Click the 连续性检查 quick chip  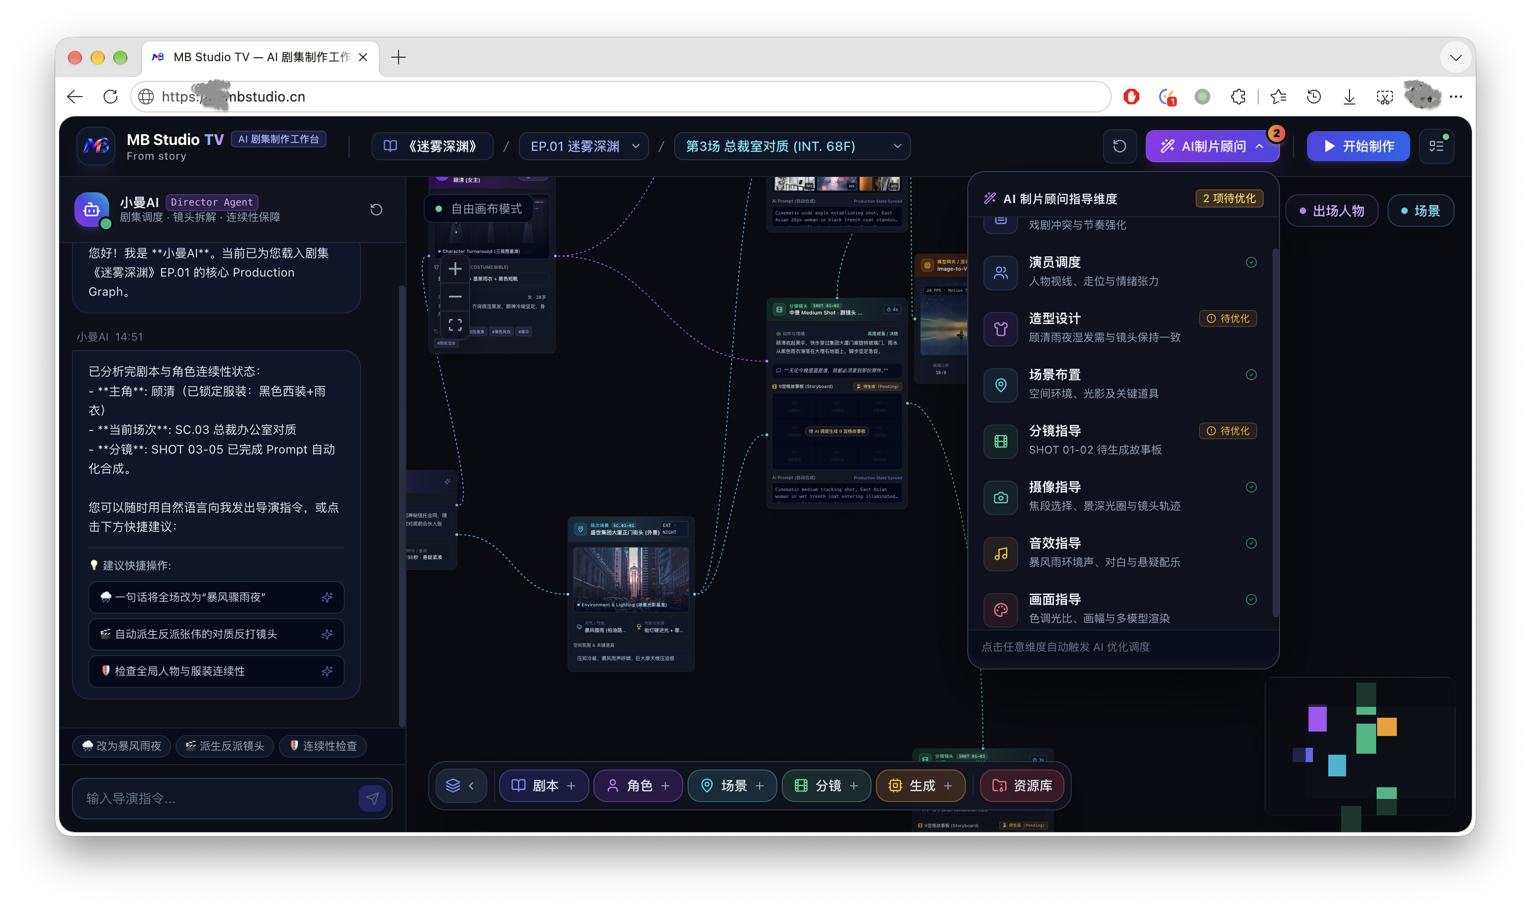(323, 746)
